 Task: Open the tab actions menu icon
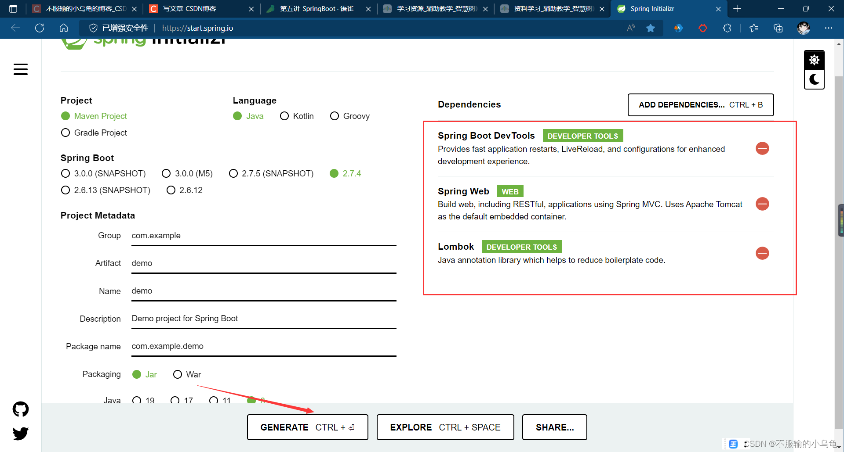click(x=13, y=9)
